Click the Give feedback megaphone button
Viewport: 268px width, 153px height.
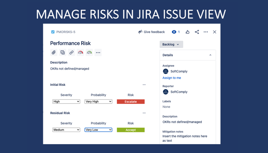tap(151, 32)
